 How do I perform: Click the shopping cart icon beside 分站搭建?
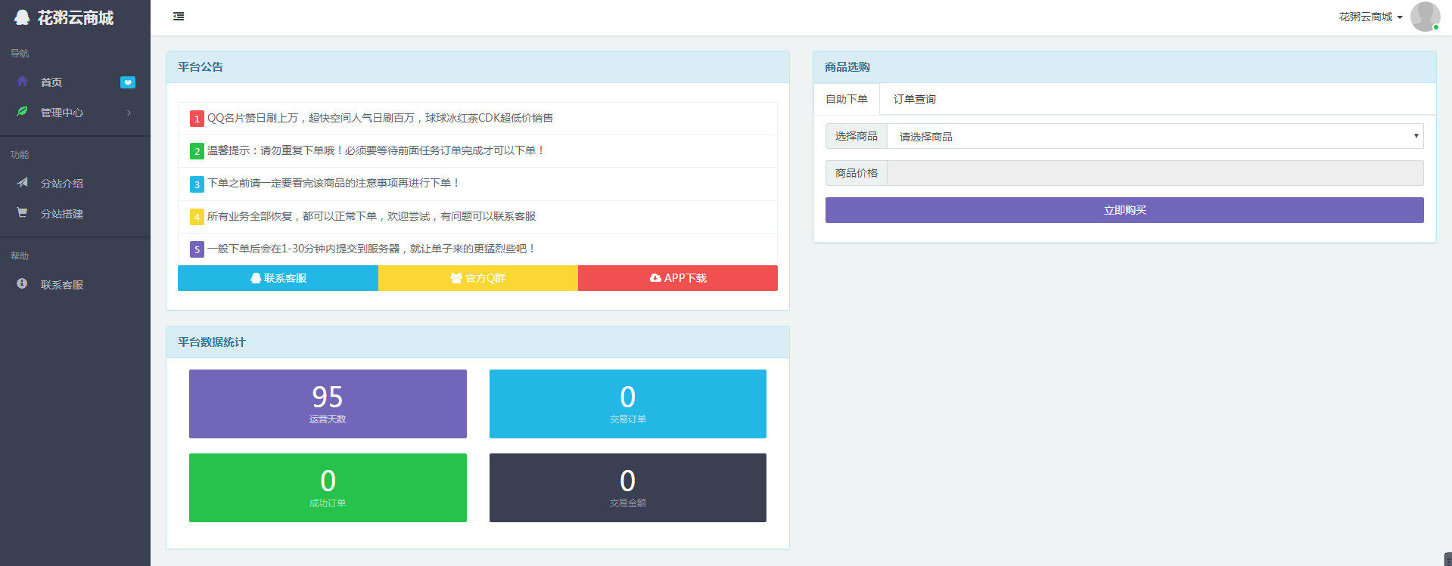point(22,213)
